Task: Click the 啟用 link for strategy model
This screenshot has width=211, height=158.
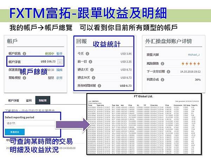Action: click(x=59, y=78)
